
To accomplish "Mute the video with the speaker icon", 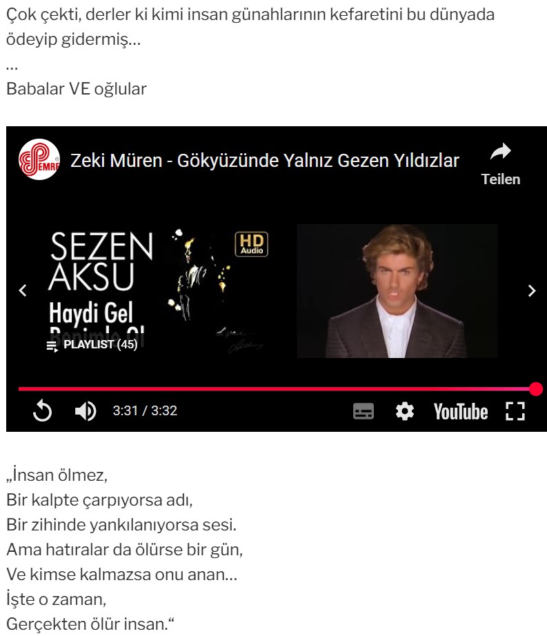I will point(86,411).
